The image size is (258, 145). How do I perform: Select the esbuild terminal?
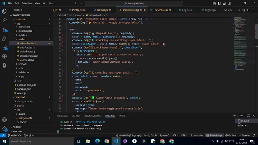click(247, 121)
